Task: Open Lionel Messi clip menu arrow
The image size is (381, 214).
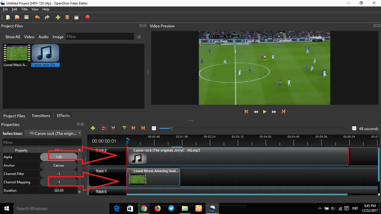Action: [x=130, y=171]
